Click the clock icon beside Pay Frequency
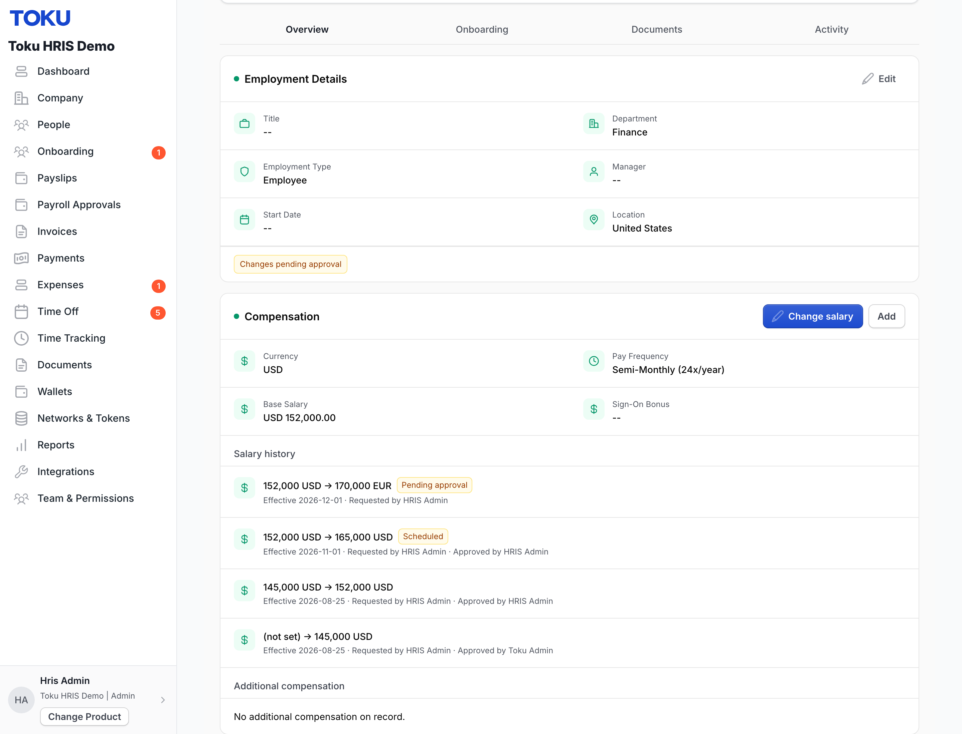The width and height of the screenshot is (962, 734). (593, 361)
